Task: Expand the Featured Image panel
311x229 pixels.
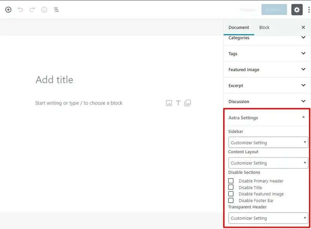Action: click(267, 70)
